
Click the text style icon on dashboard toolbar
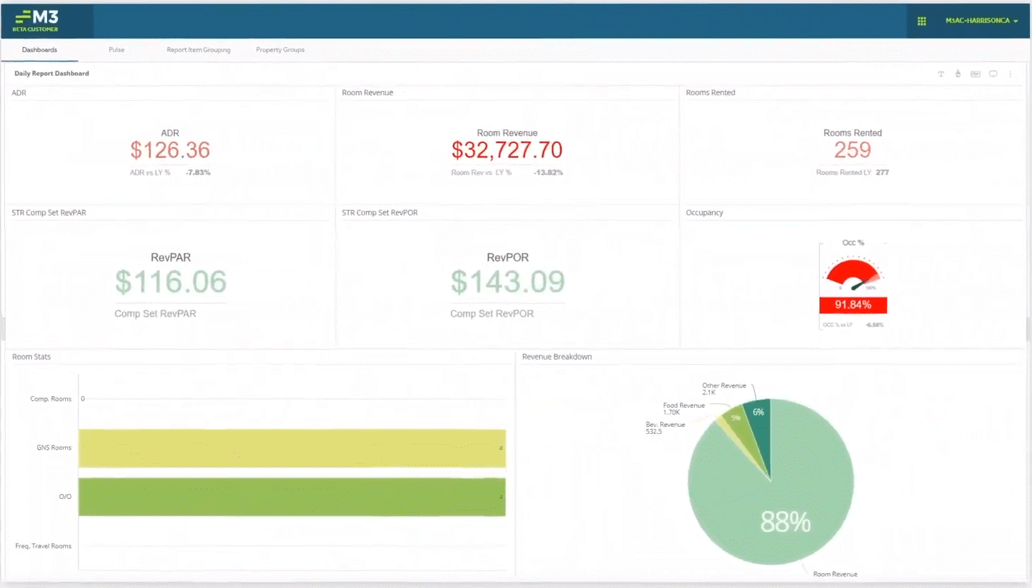[940, 74]
